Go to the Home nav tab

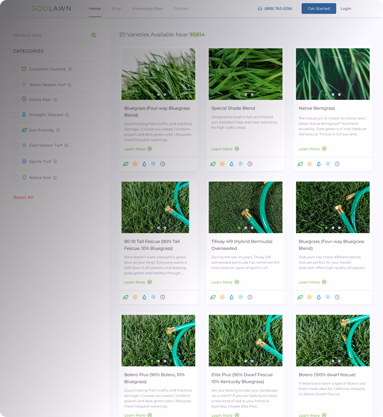pos(95,9)
